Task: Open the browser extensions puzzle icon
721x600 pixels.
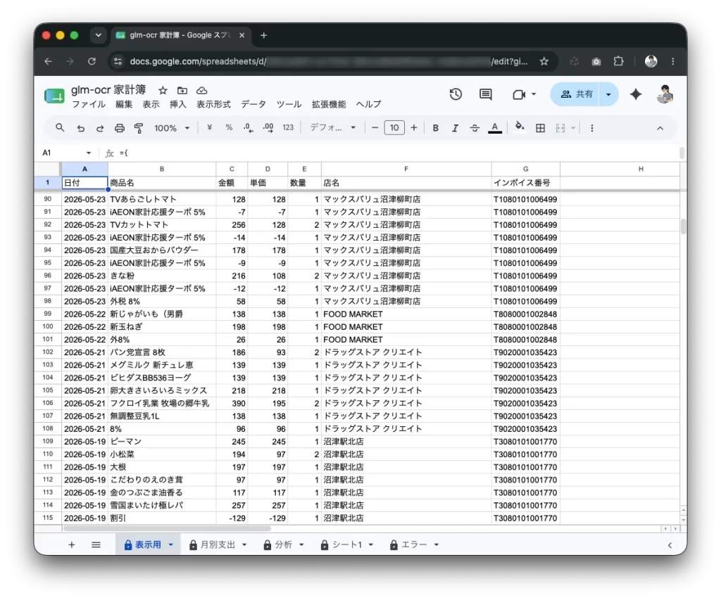Action: click(x=618, y=62)
